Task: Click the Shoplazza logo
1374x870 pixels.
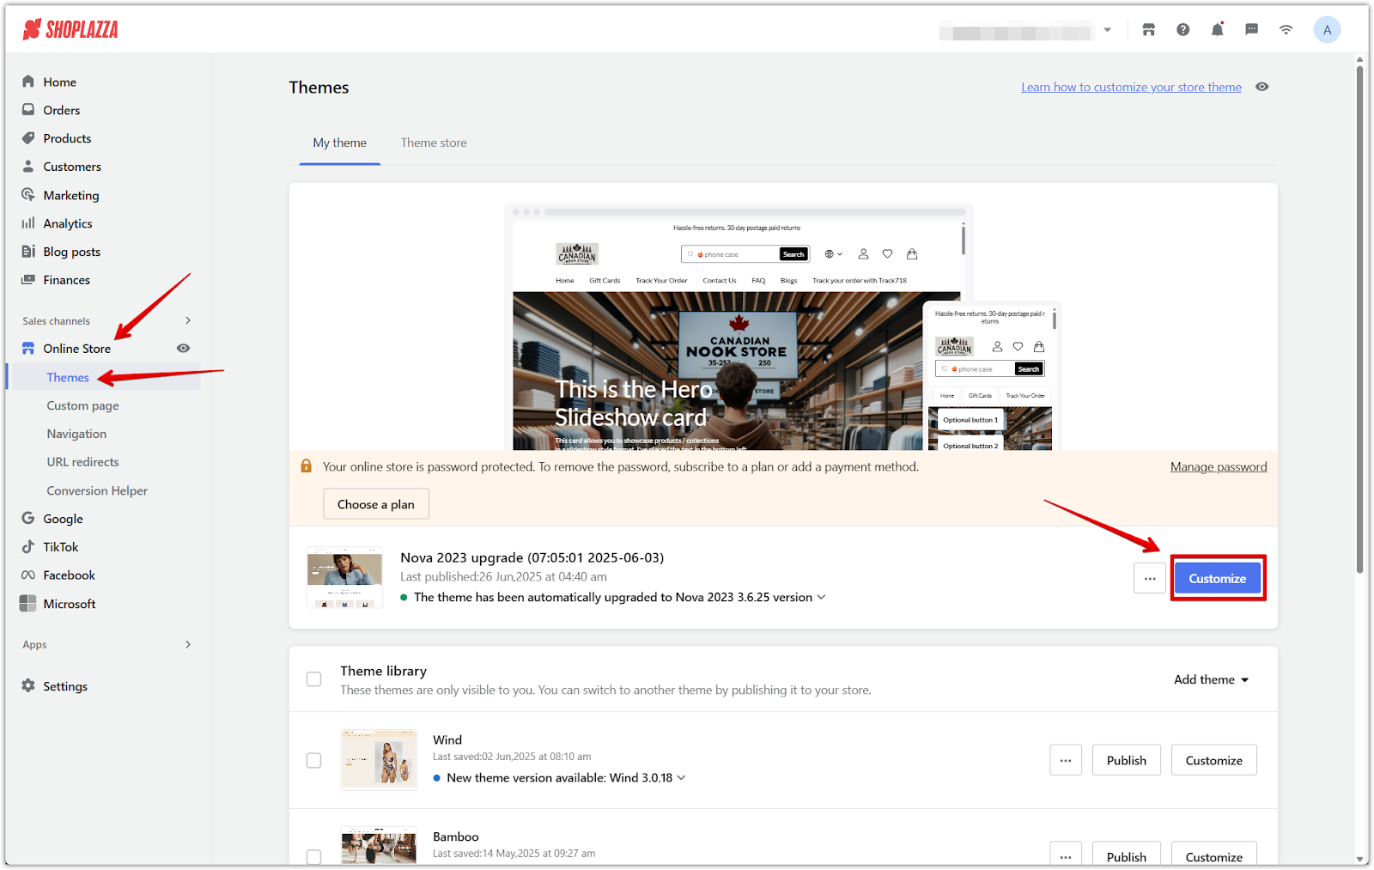Action: tap(70, 30)
